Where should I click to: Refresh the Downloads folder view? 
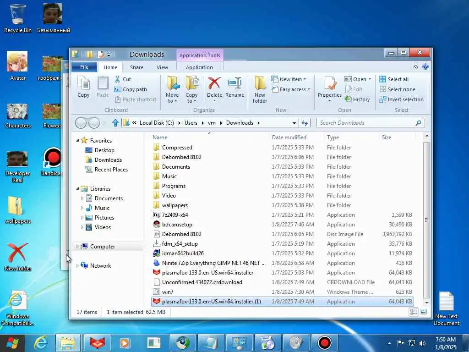pyautogui.click(x=305, y=123)
